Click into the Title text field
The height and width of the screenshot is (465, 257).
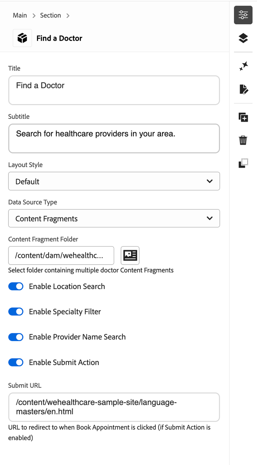coord(114,90)
